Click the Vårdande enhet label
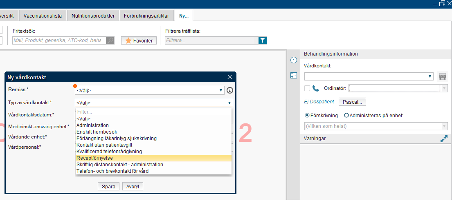The width and height of the screenshot is (452, 201). [x=28, y=136]
